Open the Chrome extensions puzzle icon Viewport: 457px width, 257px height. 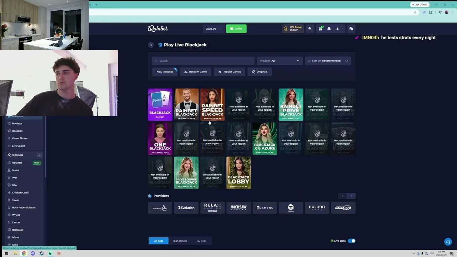point(431,12)
